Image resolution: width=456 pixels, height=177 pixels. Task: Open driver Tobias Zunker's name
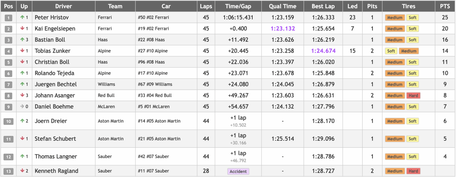point(53,51)
